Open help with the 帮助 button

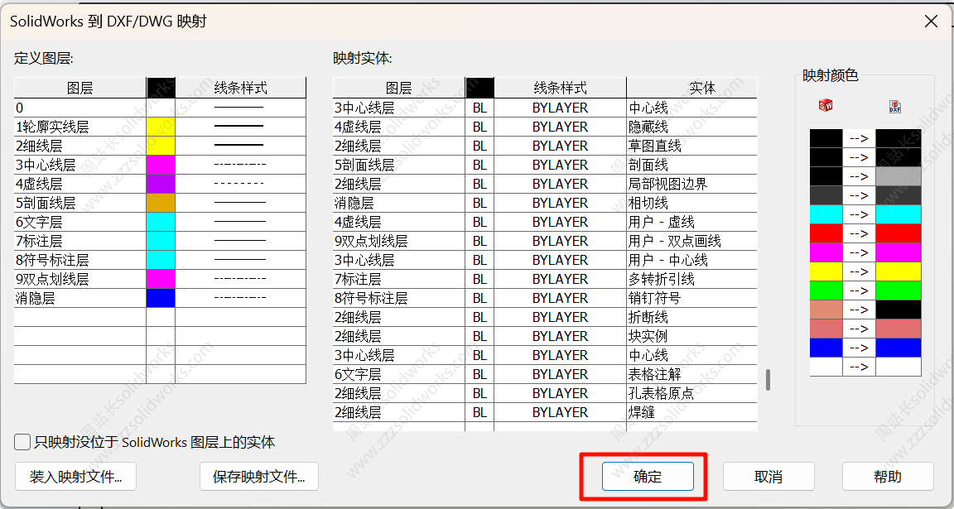(x=888, y=477)
